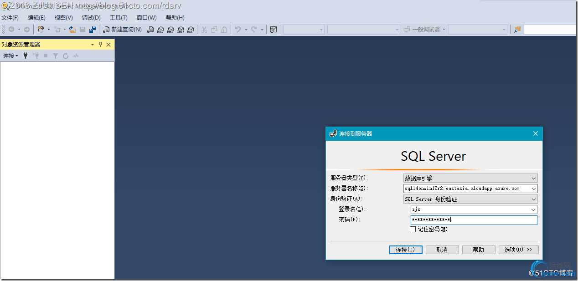The height and width of the screenshot is (281, 578).
Task: Click the 取消 button
Action: 442,250
